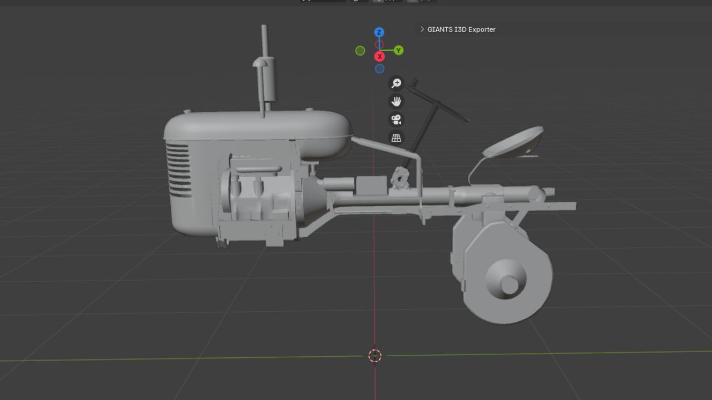712x400 pixels.
Task: Click the unlabeled negative Y green circle
Action: pyautogui.click(x=360, y=51)
